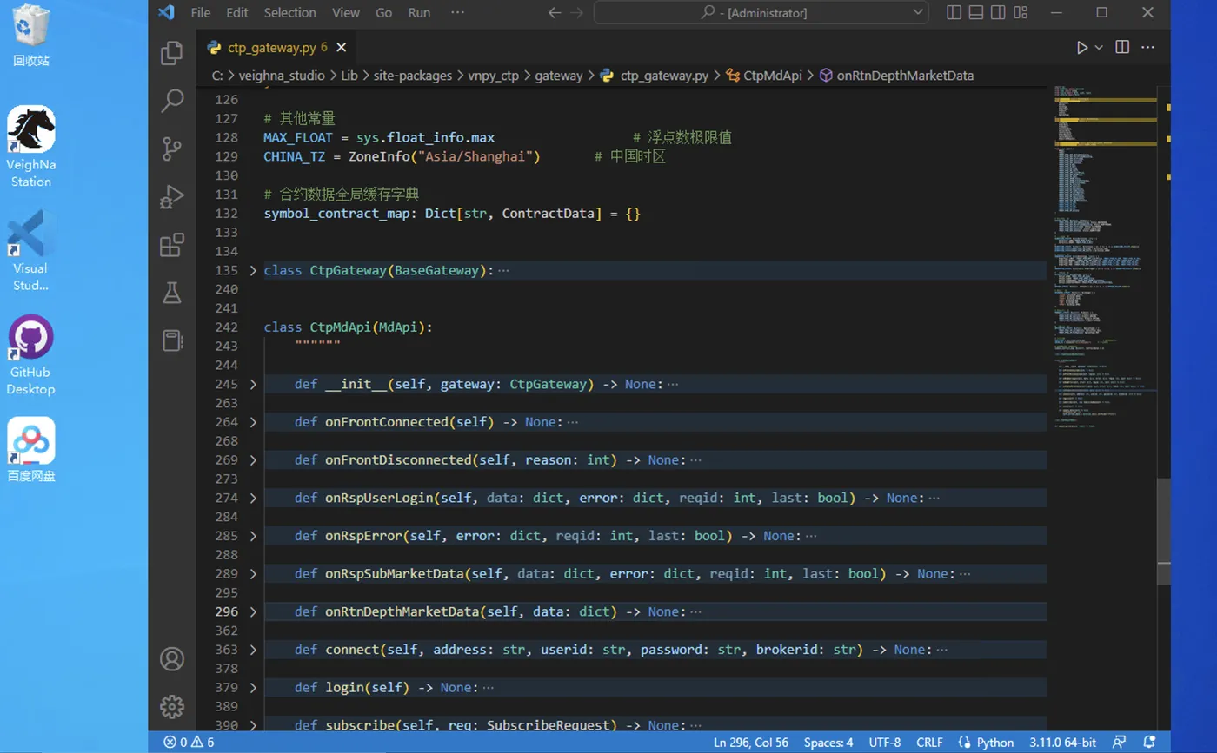Image resolution: width=1217 pixels, height=753 pixels.
Task: Open the command center dropdown chevron
Action: coord(918,12)
